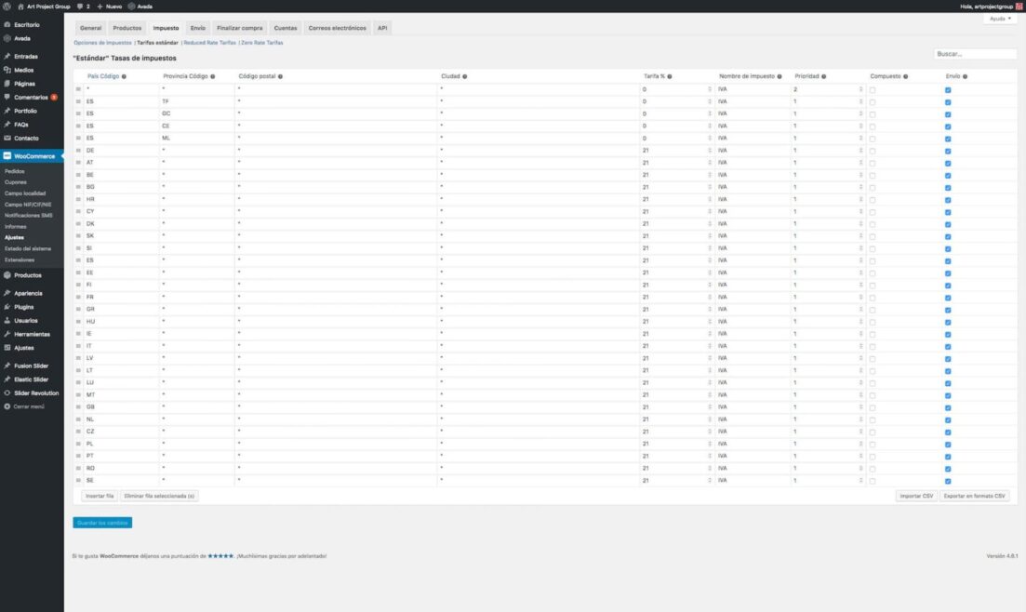The width and height of the screenshot is (1026, 612).
Task: Enable Compuesto checkbox in the PT row
Action: click(873, 457)
